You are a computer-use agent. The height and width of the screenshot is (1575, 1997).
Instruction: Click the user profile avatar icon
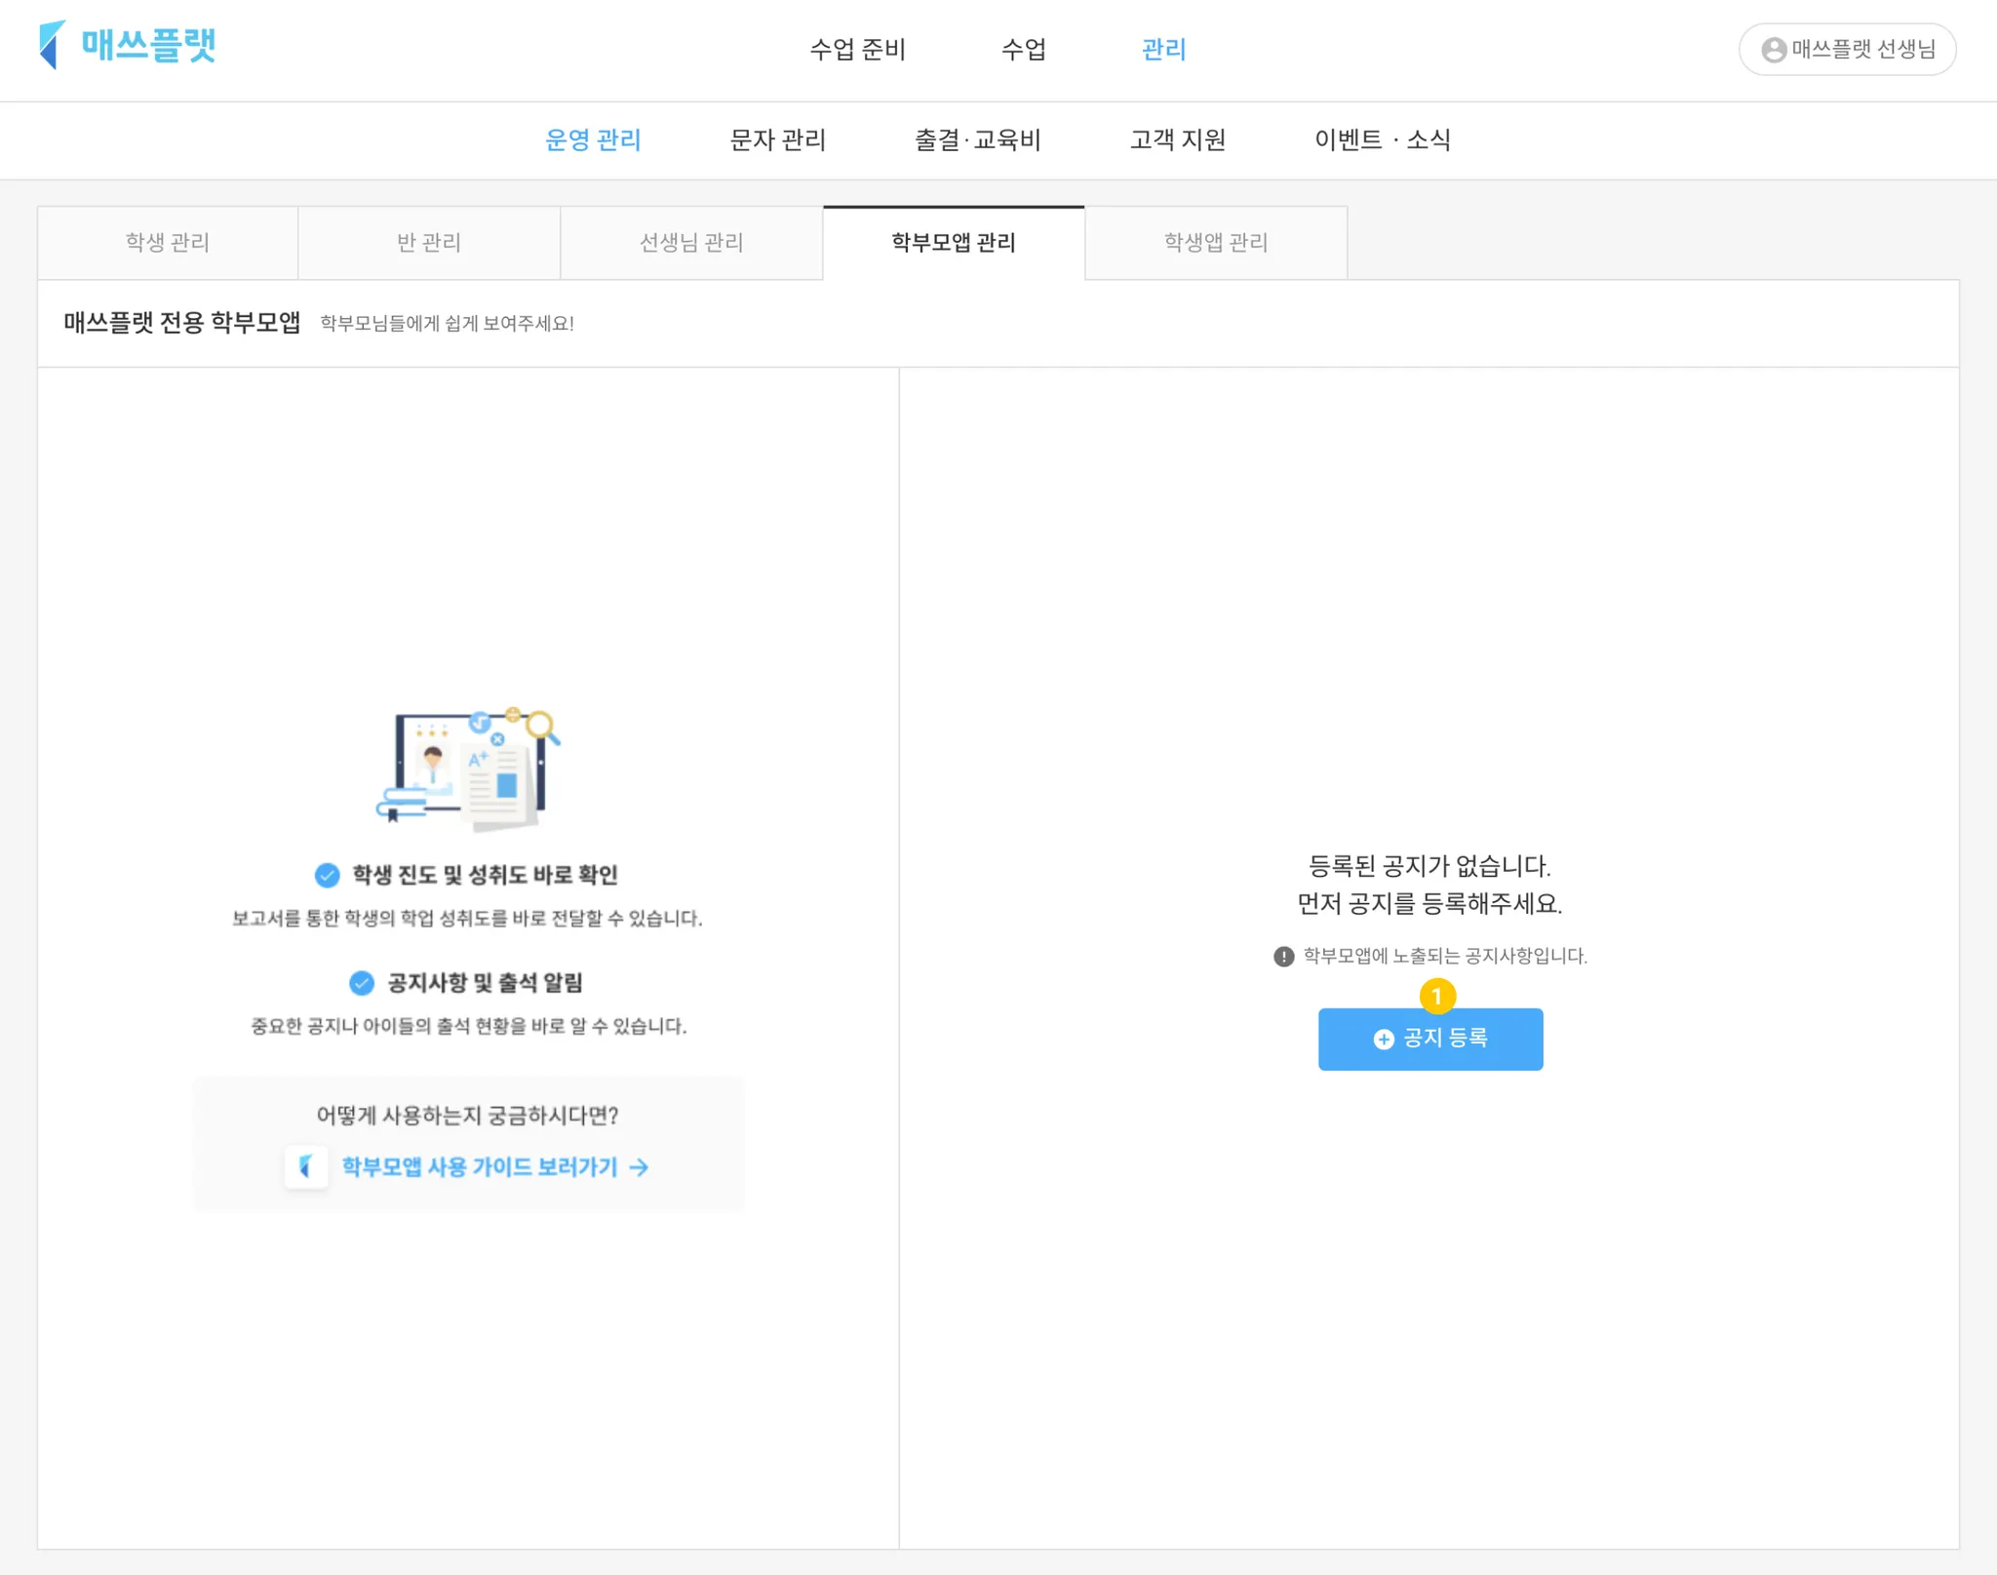tap(1774, 50)
